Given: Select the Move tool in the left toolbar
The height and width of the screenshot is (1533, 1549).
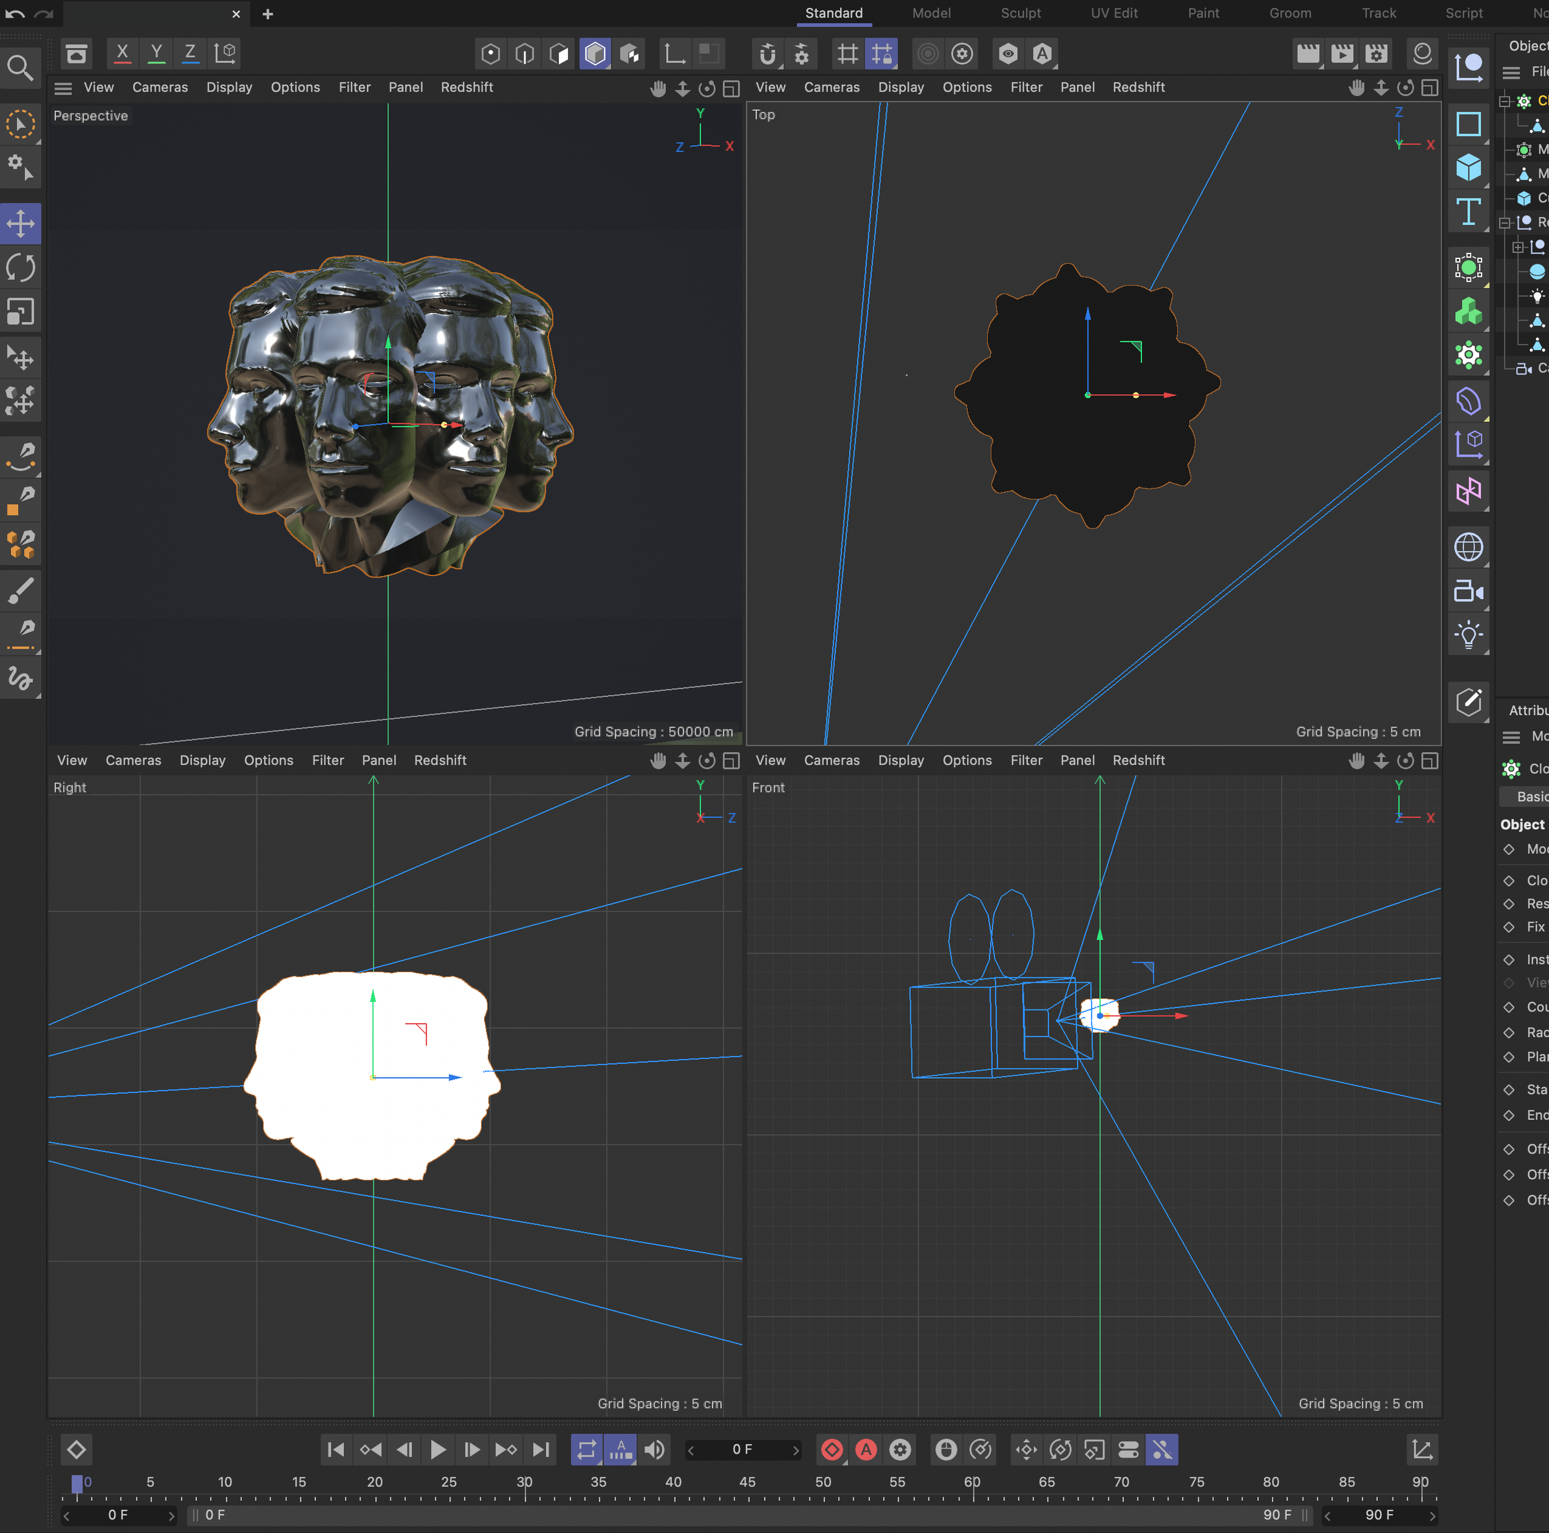Looking at the screenshot, I should pyautogui.click(x=20, y=223).
